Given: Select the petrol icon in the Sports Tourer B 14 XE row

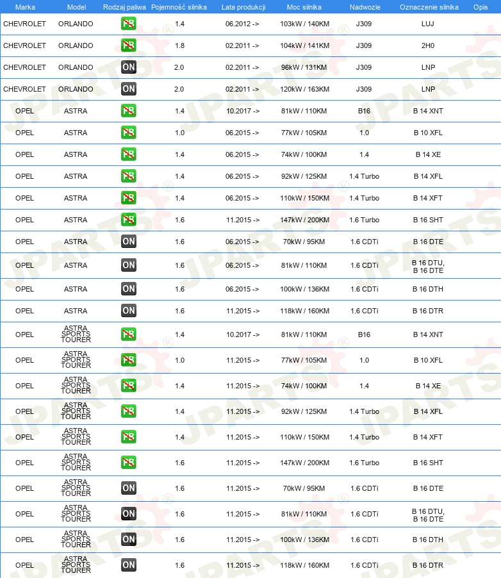Looking at the screenshot, I should click(x=128, y=386).
